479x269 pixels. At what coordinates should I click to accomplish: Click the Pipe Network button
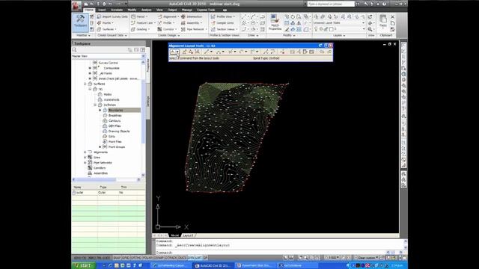pos(193,29)
